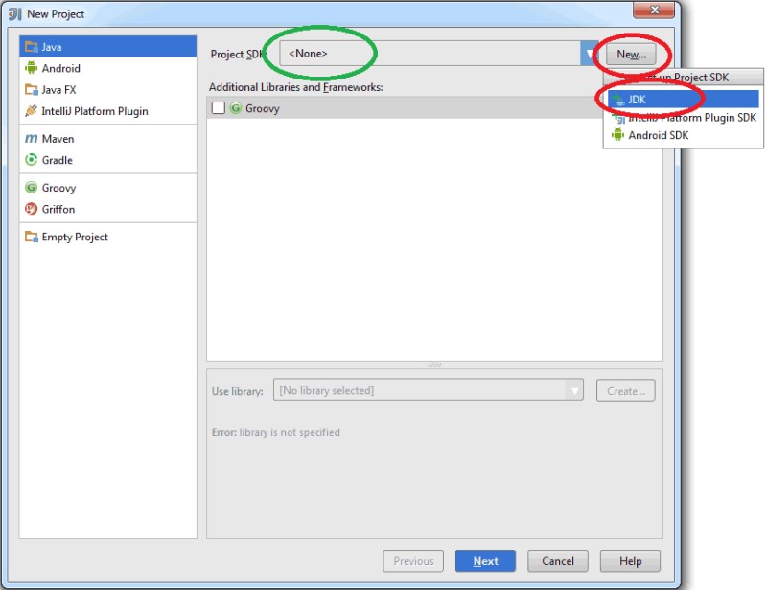Image resolution: width=767 pixels, height=590 pixels.
Task: Click the Maven icon in sidebar
Action: (x=32, y=139)
